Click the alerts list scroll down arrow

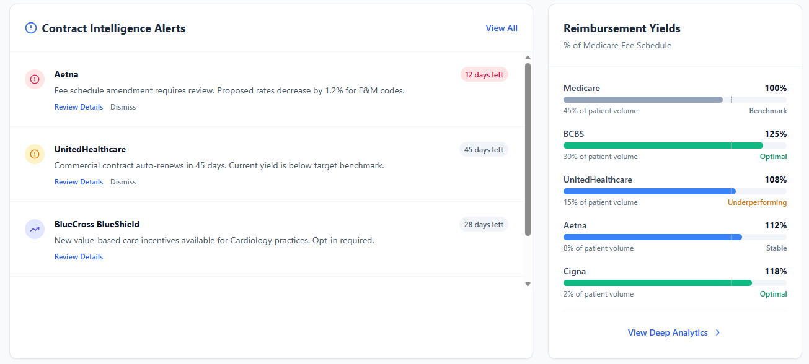pos(528,284)
